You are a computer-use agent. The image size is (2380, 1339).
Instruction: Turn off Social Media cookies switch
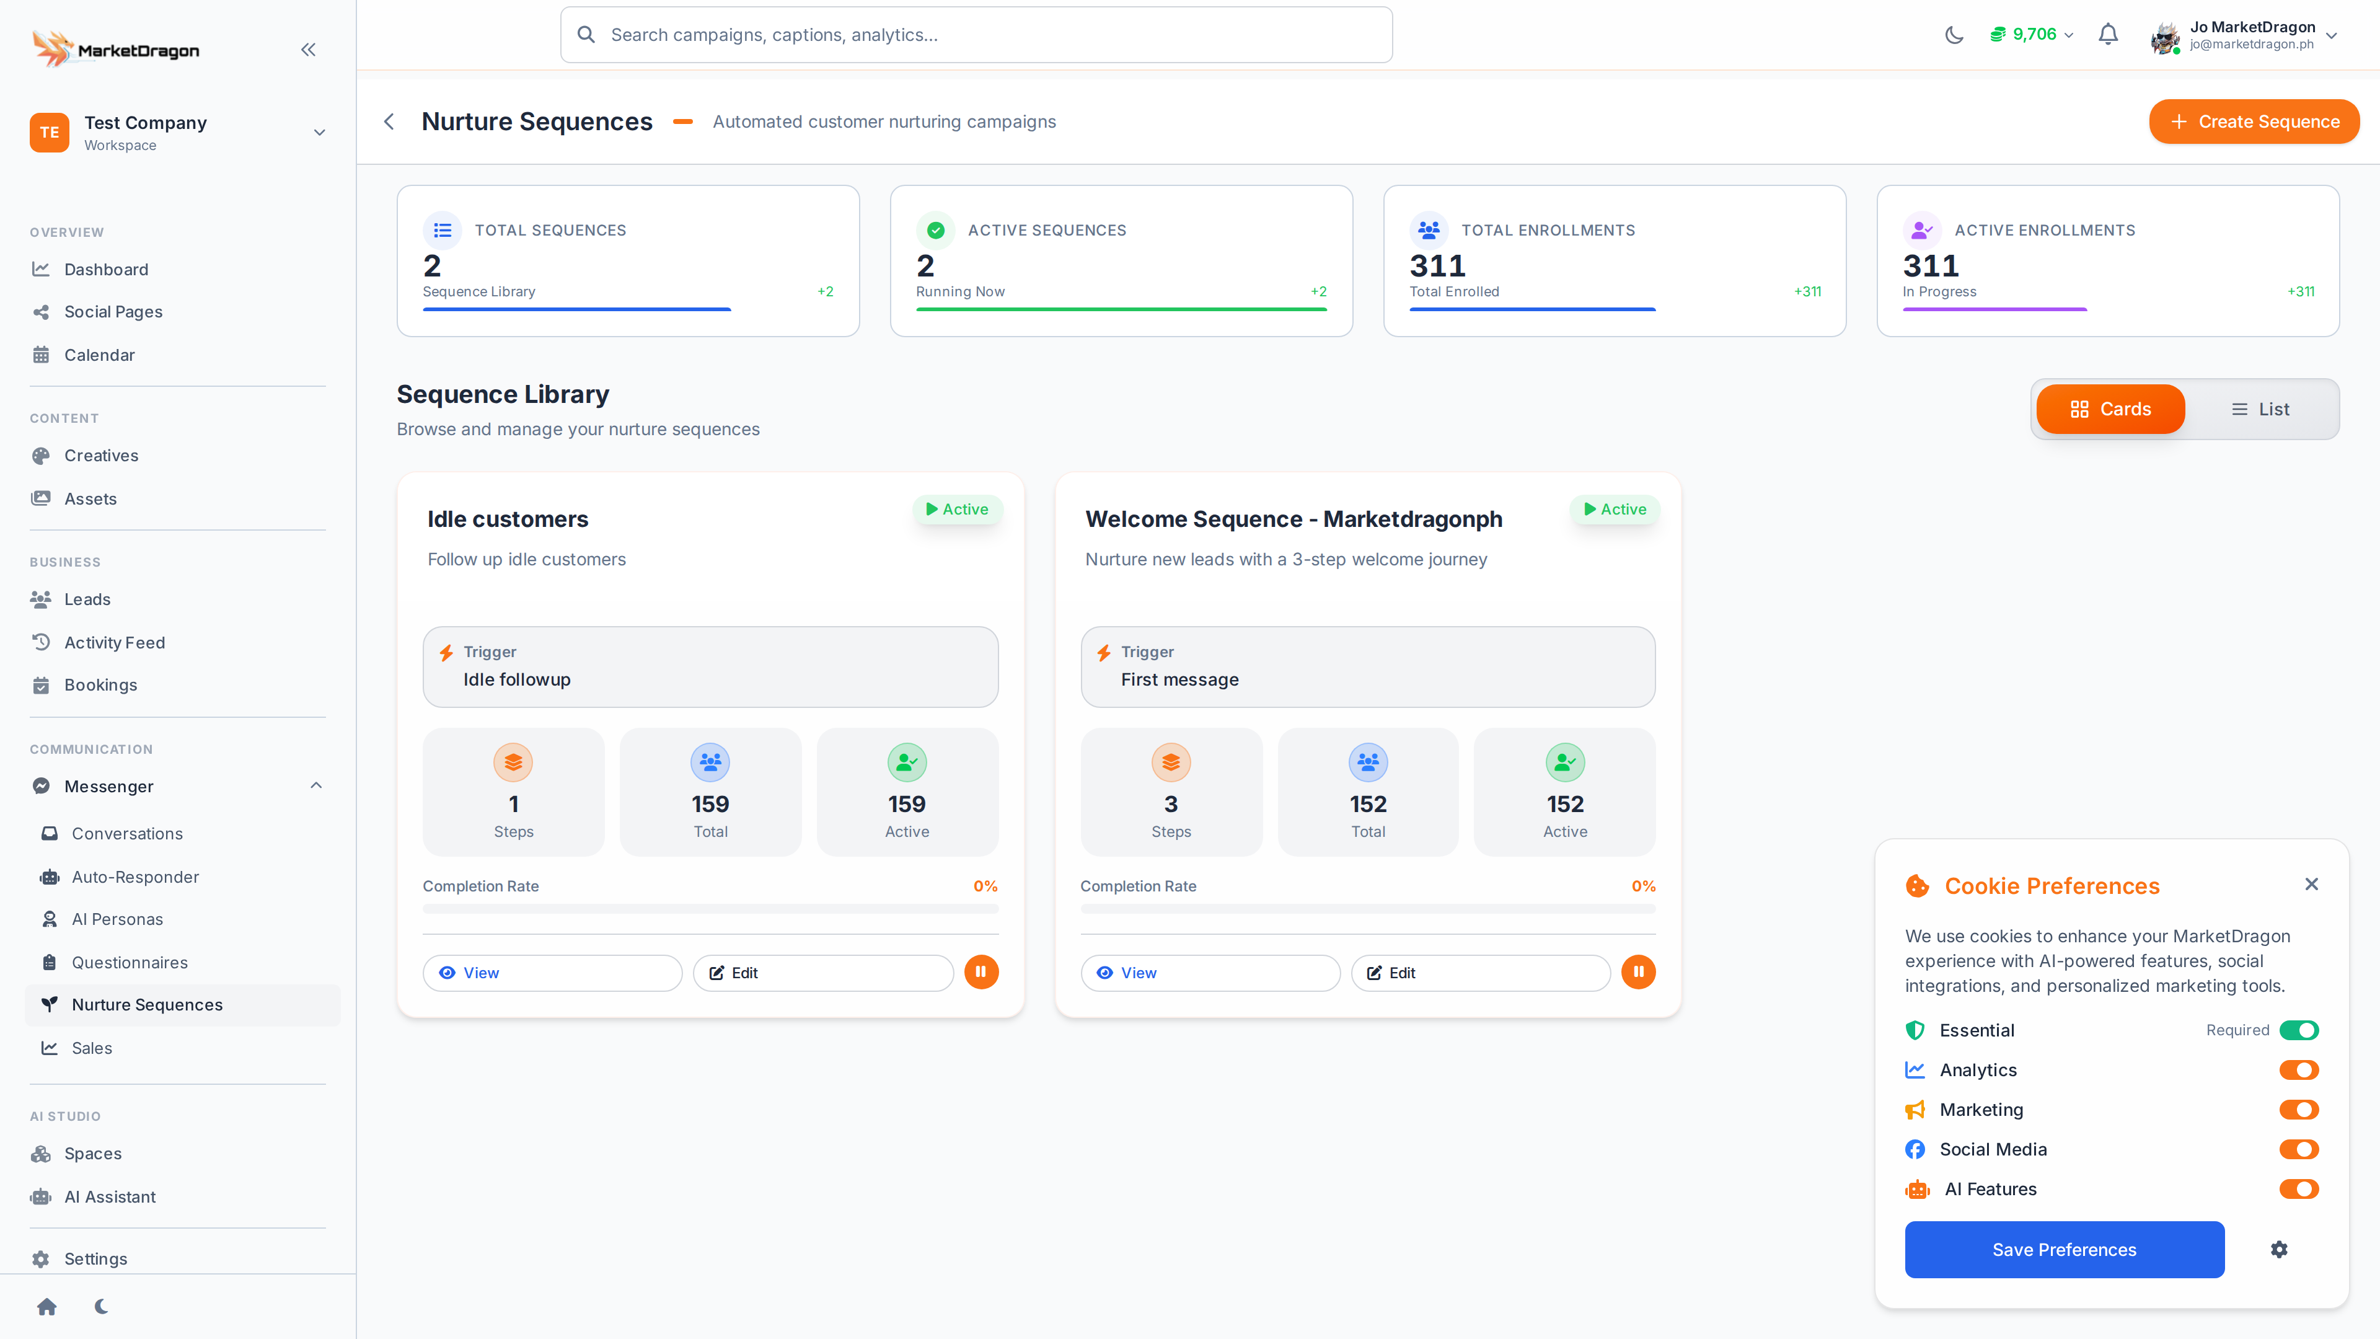pos(2299,1149)
